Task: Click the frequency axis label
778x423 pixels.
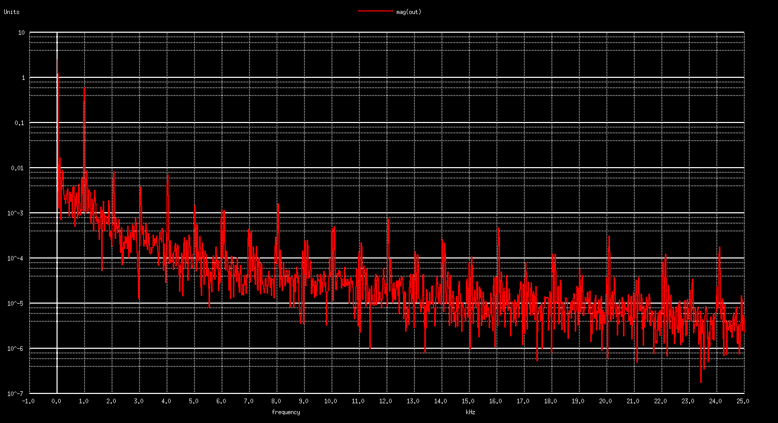Action: (x=286, y=412)
